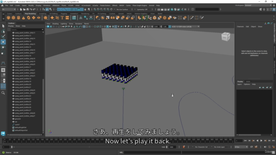Click the Undo arrow icon
276x155 pixels.
tap(31, 9)
